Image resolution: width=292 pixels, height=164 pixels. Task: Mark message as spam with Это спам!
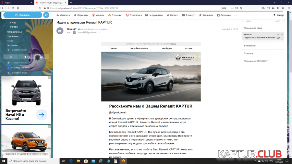pos(115,15)
